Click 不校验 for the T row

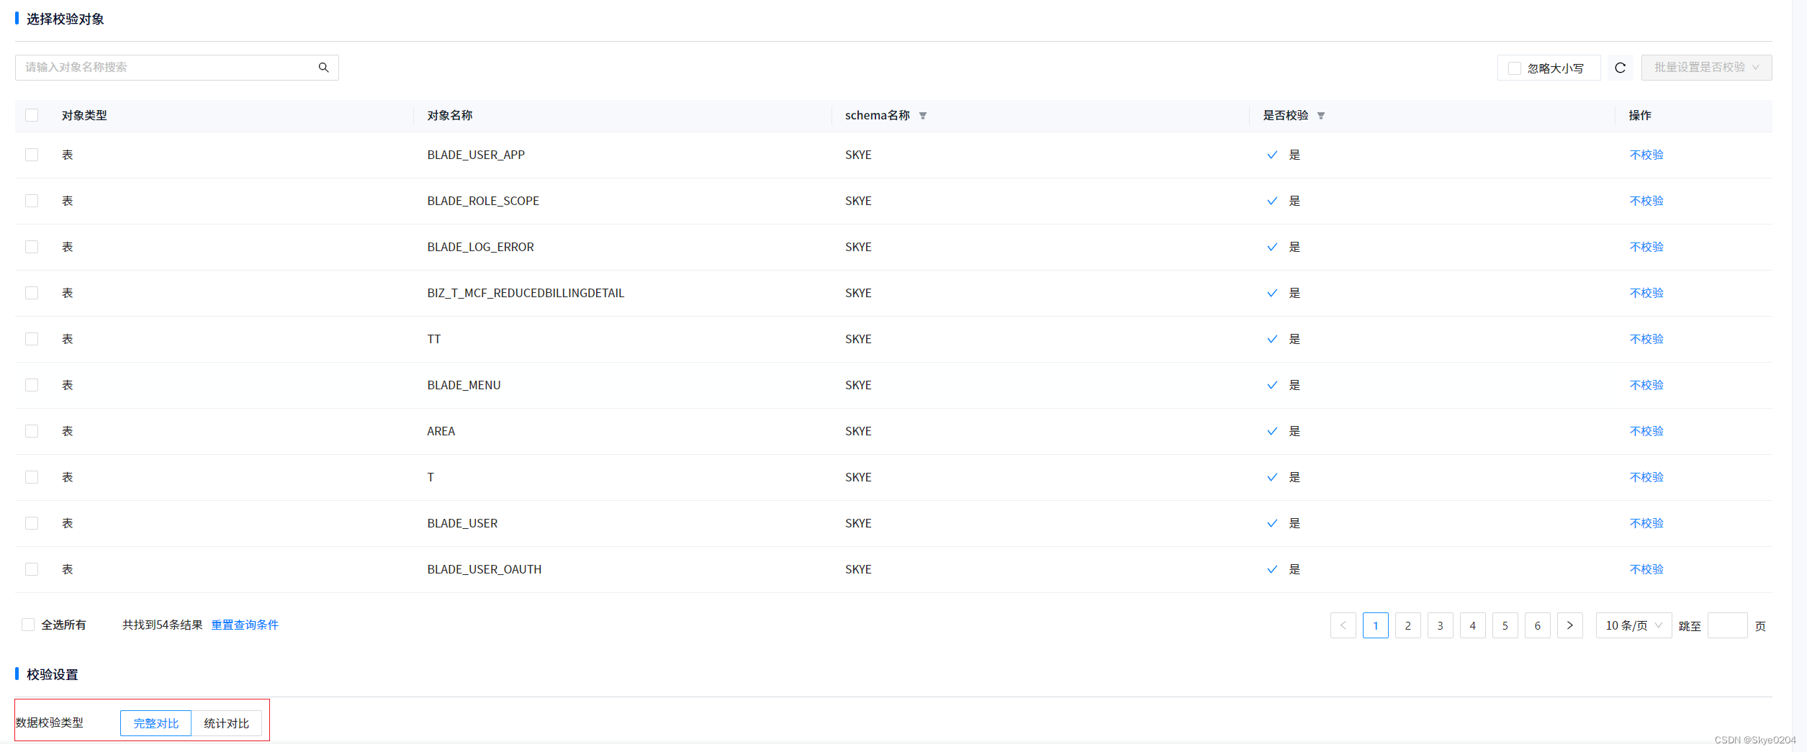[x=1646, y=477]
